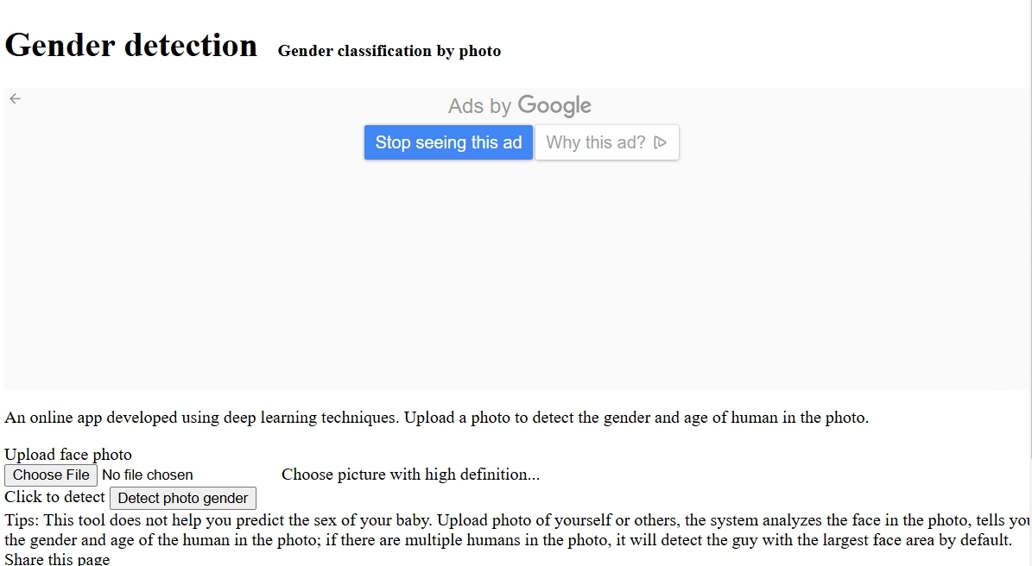Click the Google logo in the ad header
Screen dimensions: 1032x566
(554, 106)
